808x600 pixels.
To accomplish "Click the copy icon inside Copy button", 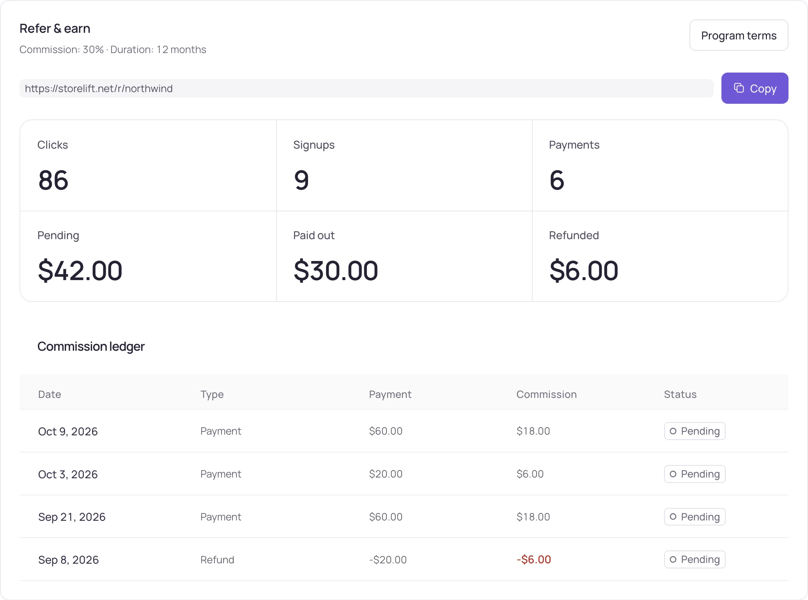I will 739,88.
